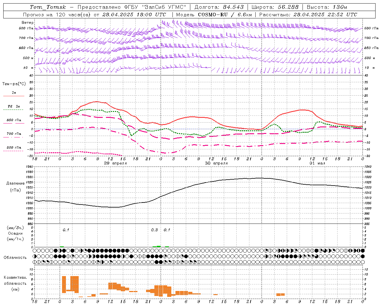Click the 01 мая date marker

(x=317, y=163)
